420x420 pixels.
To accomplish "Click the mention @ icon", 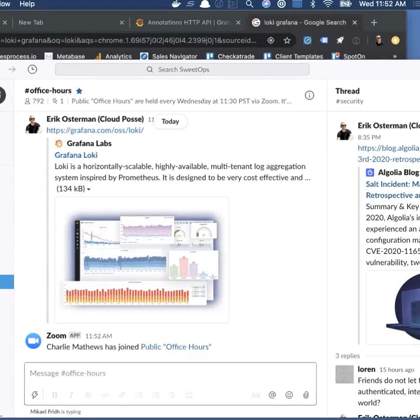I will pos(272,395).
